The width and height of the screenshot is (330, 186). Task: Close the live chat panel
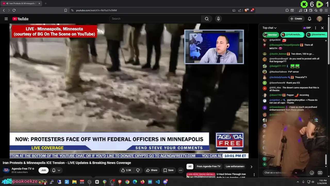[322, 28]
